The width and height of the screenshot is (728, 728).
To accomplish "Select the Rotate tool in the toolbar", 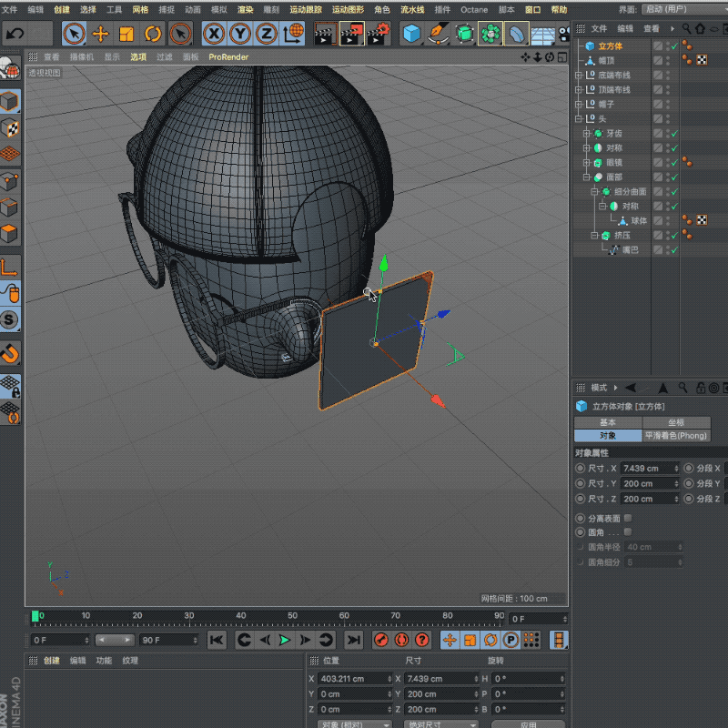I will pos(153,35).
